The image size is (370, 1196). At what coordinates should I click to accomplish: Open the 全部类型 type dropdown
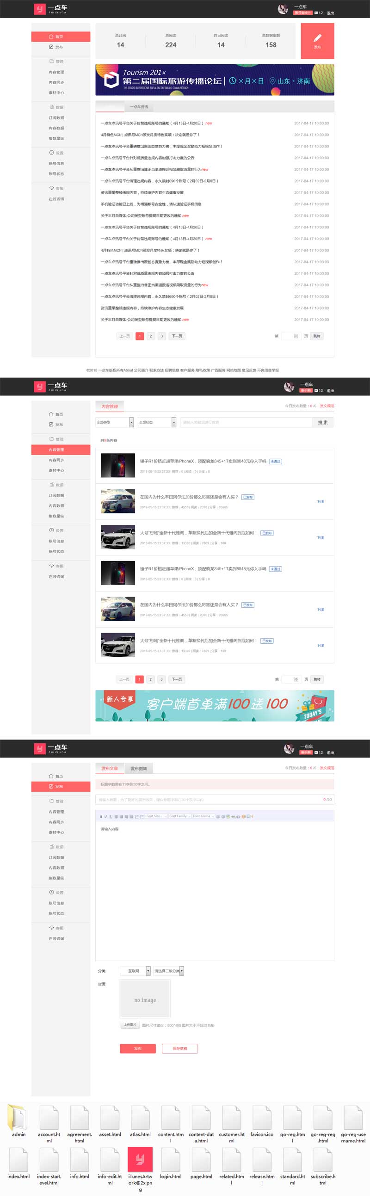coord(115,422)
